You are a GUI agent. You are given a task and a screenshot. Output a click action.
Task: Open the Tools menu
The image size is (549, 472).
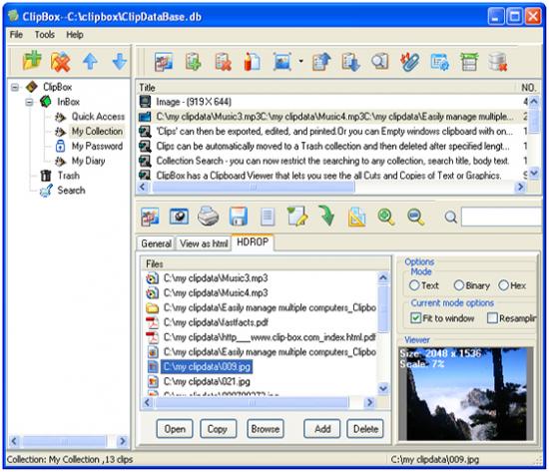coord(45,35)
